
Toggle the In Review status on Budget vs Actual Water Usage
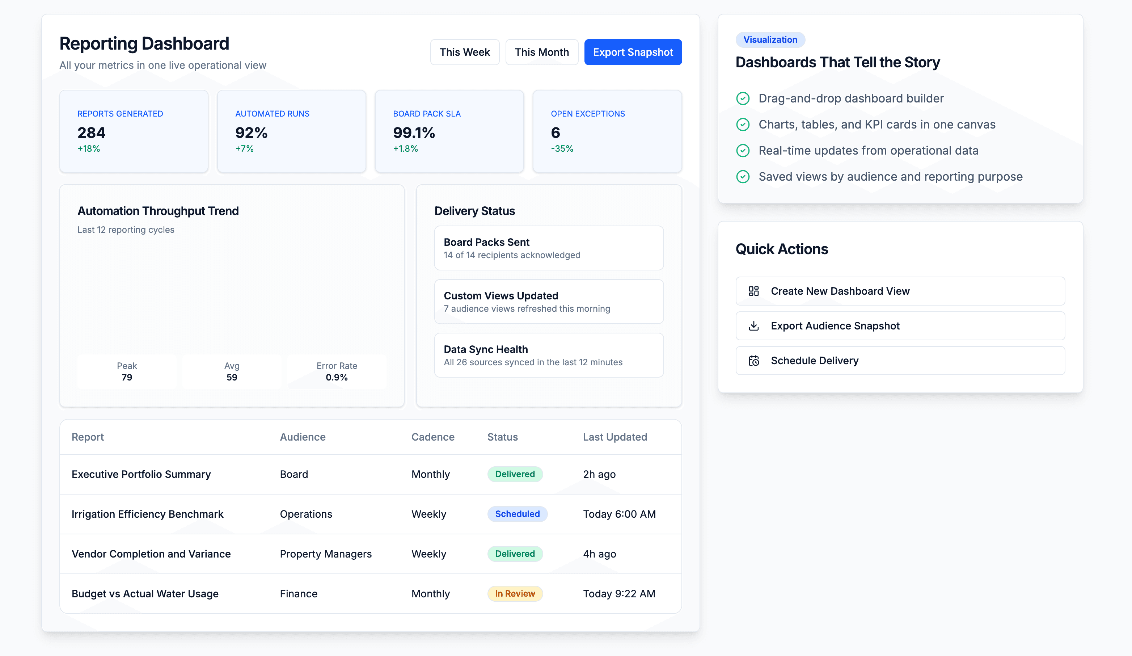(x=515, y=593)
